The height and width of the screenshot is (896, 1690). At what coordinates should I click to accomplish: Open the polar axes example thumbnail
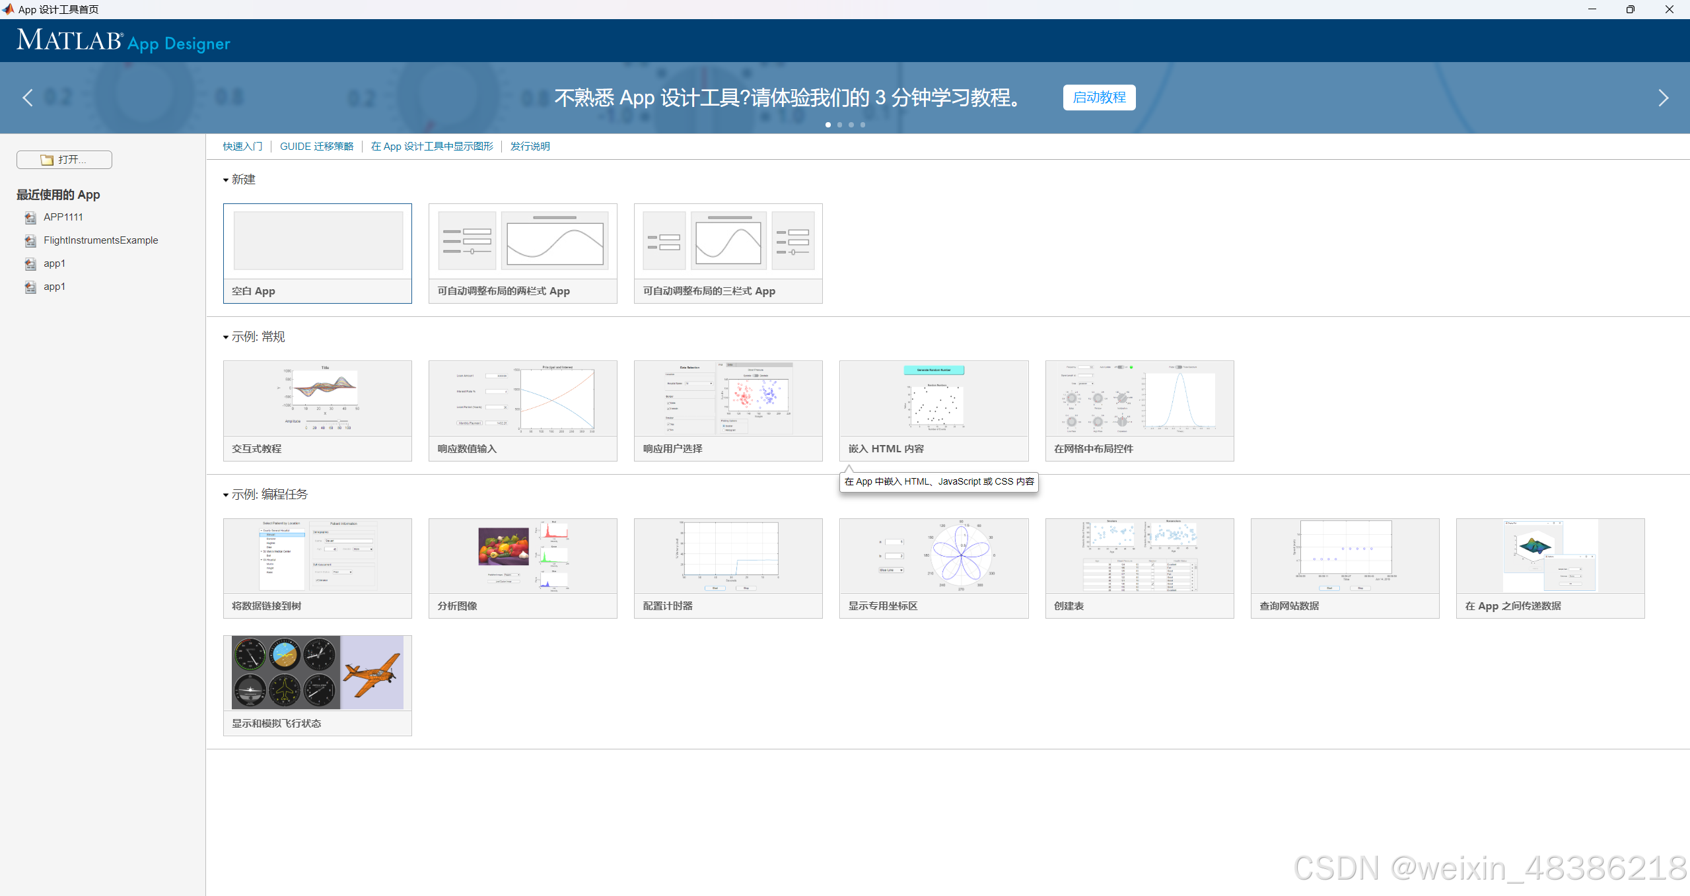933,556
